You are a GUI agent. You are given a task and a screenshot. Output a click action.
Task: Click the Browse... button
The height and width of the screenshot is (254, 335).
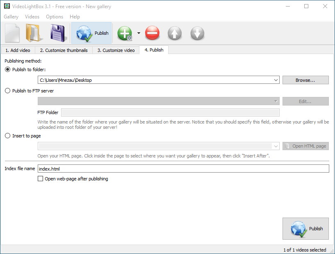point(305,80)
